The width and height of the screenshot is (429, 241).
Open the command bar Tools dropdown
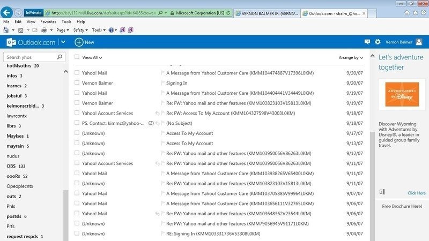click(99, 30)
